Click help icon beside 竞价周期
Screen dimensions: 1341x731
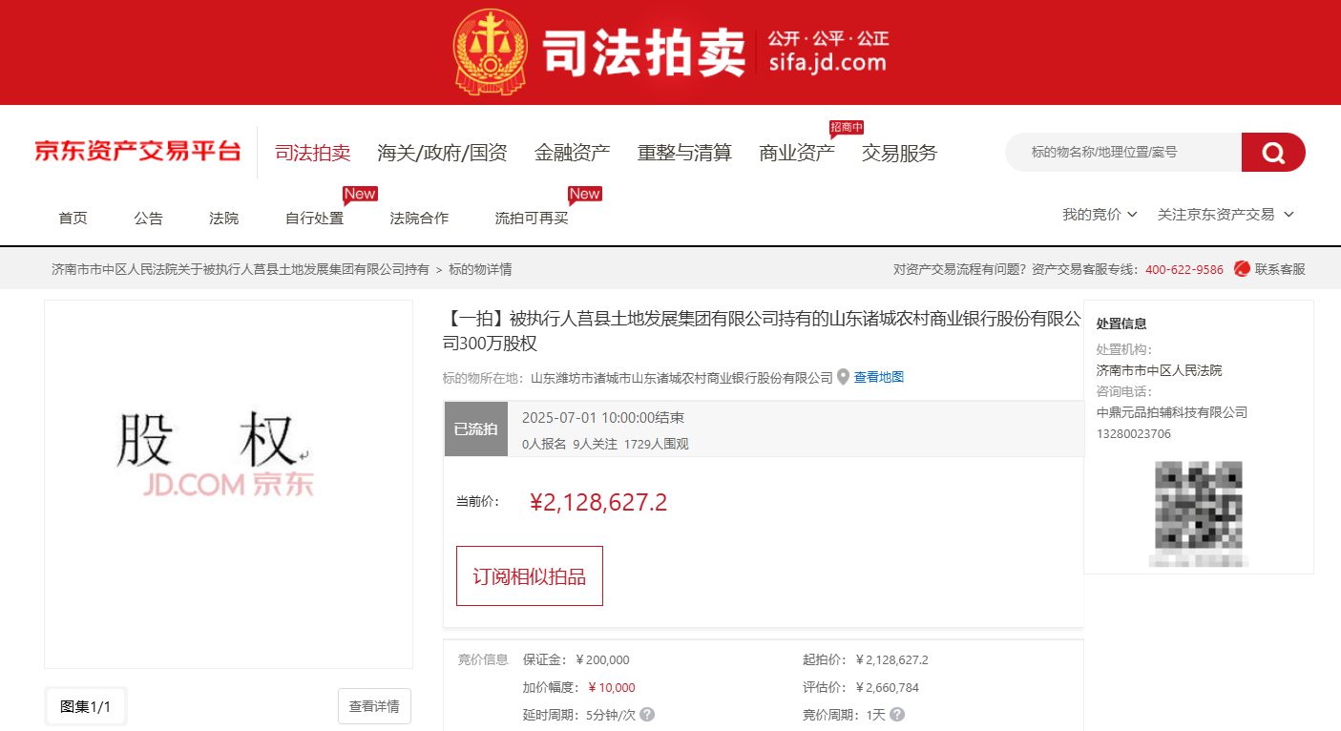[x=897, y=714]
